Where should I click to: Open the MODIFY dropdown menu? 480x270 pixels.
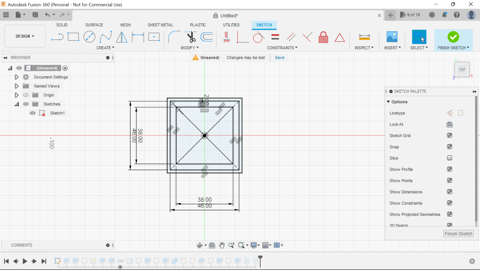(190, 48)
